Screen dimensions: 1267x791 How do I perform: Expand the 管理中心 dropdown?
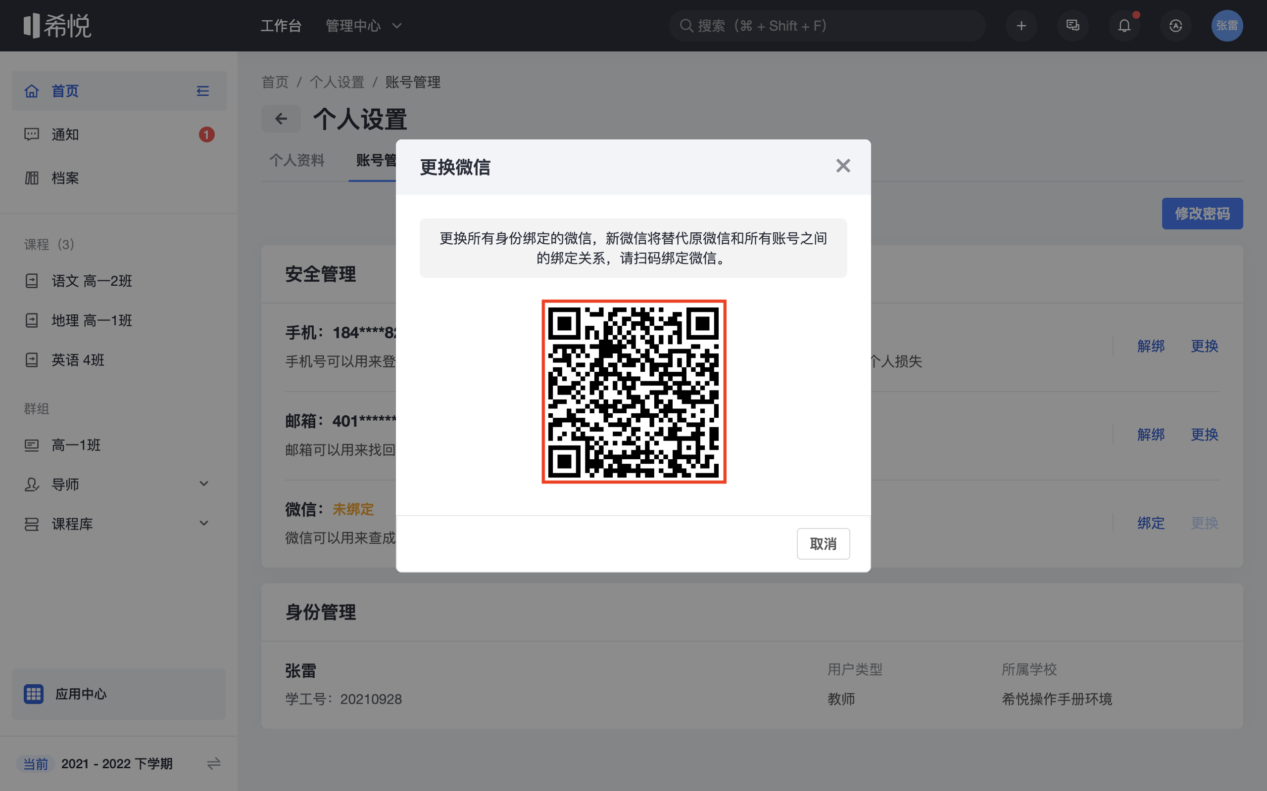coord(363,26)
